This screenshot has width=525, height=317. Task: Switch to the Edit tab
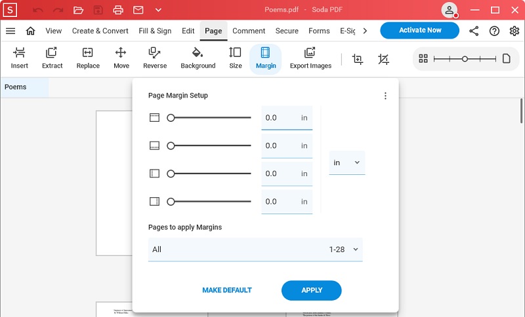188,31
